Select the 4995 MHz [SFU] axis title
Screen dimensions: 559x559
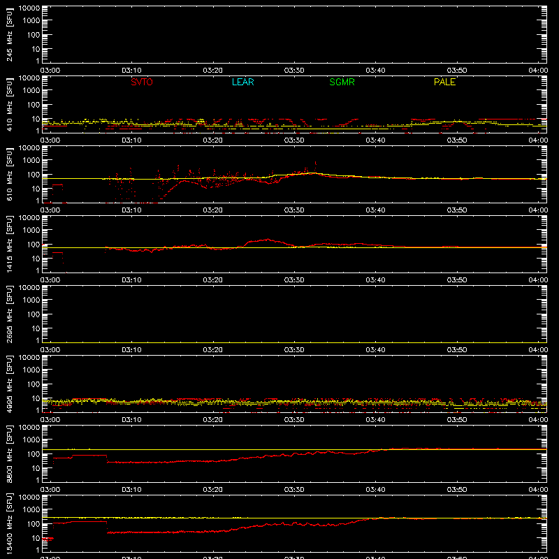pyautogui.click(x=10, y=384)
